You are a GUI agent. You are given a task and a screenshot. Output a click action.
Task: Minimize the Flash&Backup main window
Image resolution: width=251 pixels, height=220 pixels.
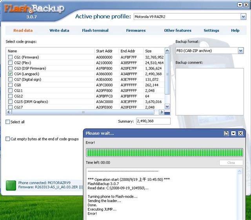tap(240, 4)
